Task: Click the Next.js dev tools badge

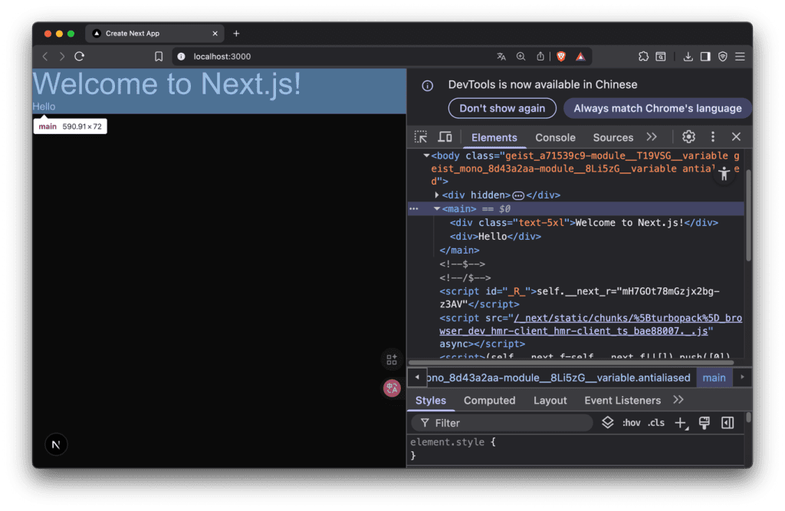Action: point(56,444)
